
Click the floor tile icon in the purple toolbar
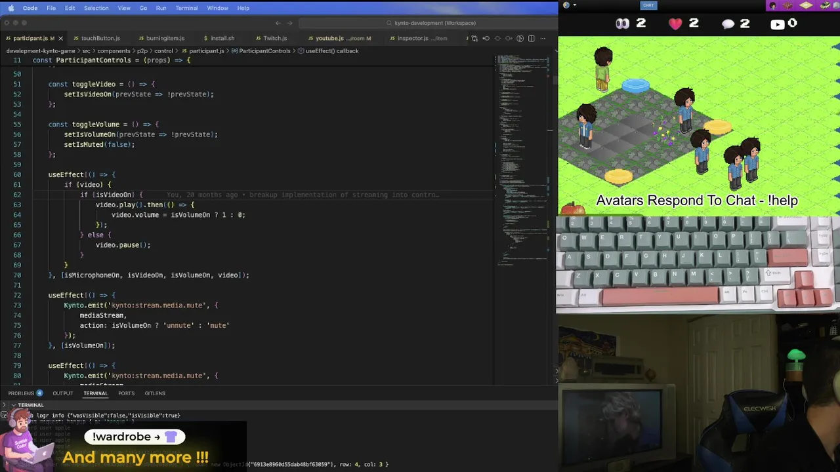[x=806, y=6]
